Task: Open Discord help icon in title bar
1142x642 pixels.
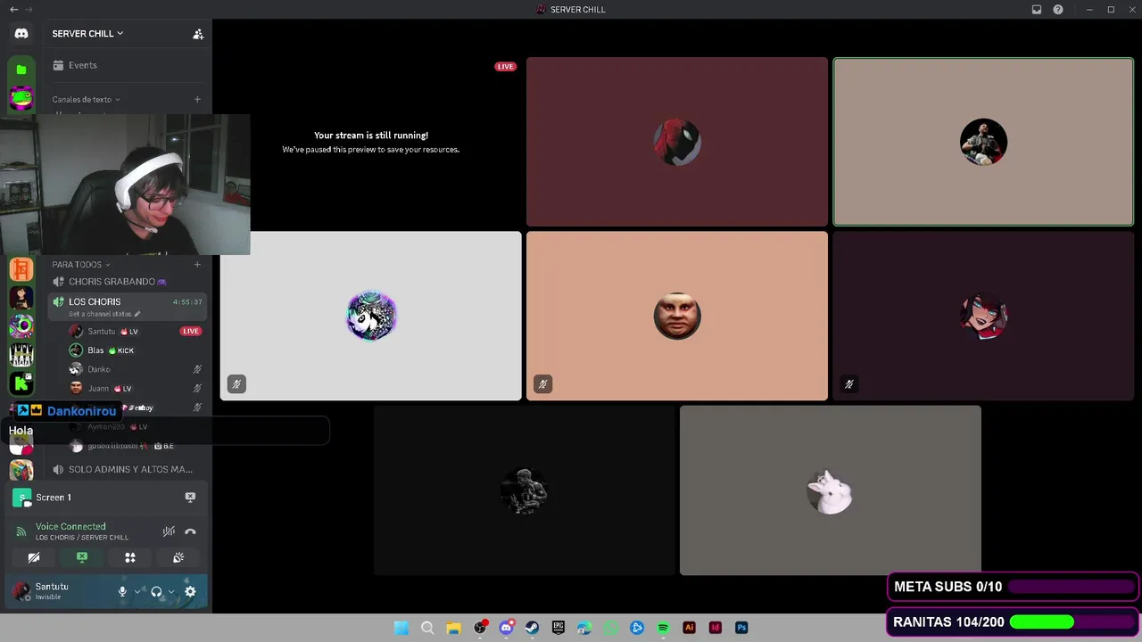Action: pyautogui.click(x=1058, y=10)
